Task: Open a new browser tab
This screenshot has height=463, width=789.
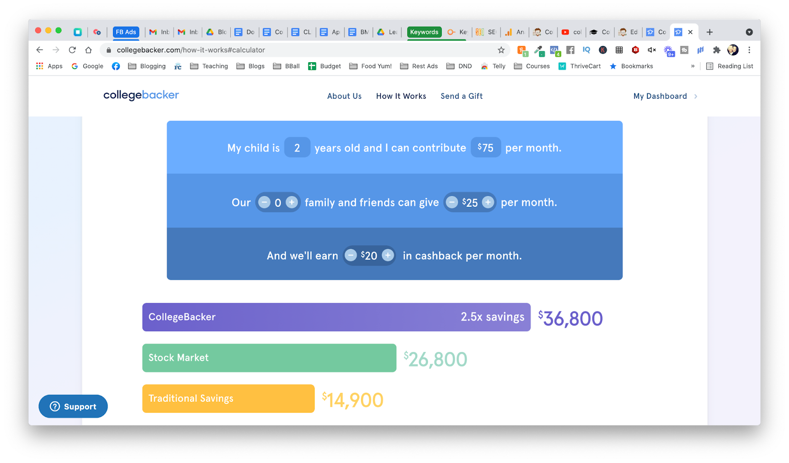Action: click(x=710, y=32)
